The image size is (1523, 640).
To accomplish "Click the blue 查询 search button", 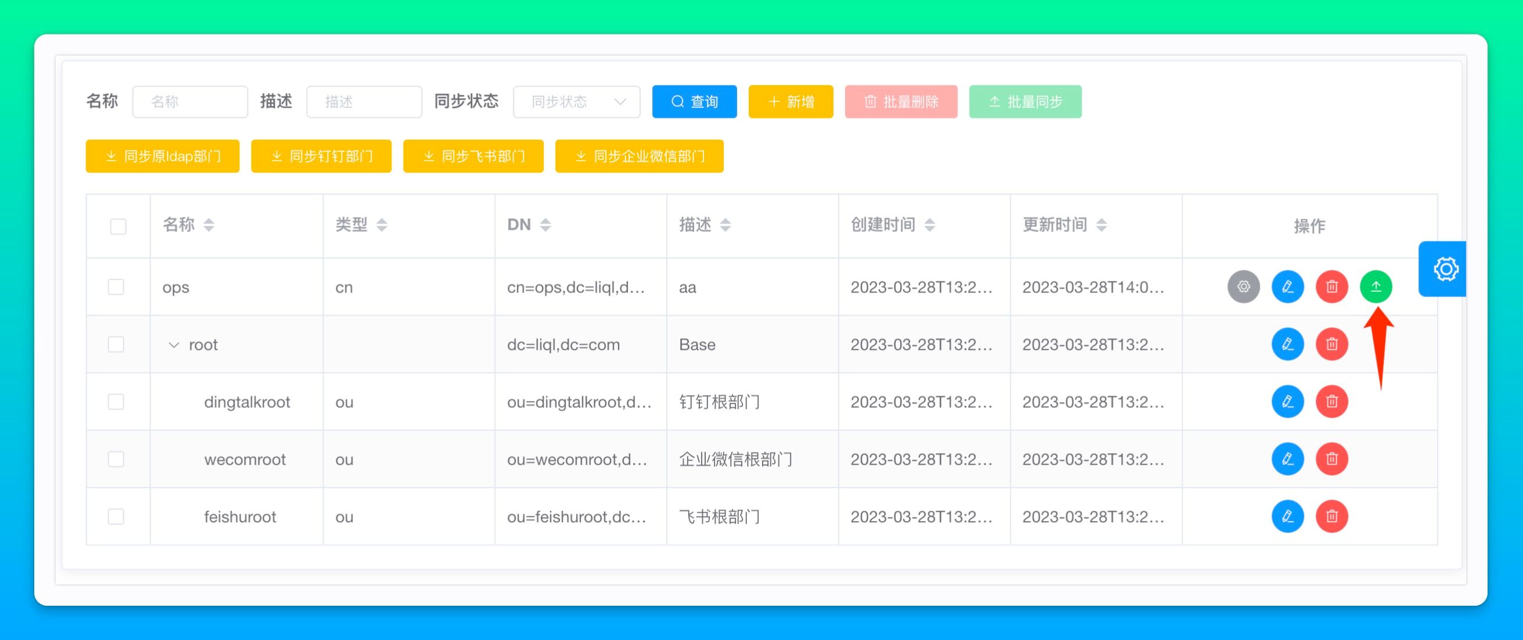I will point(694,102).
